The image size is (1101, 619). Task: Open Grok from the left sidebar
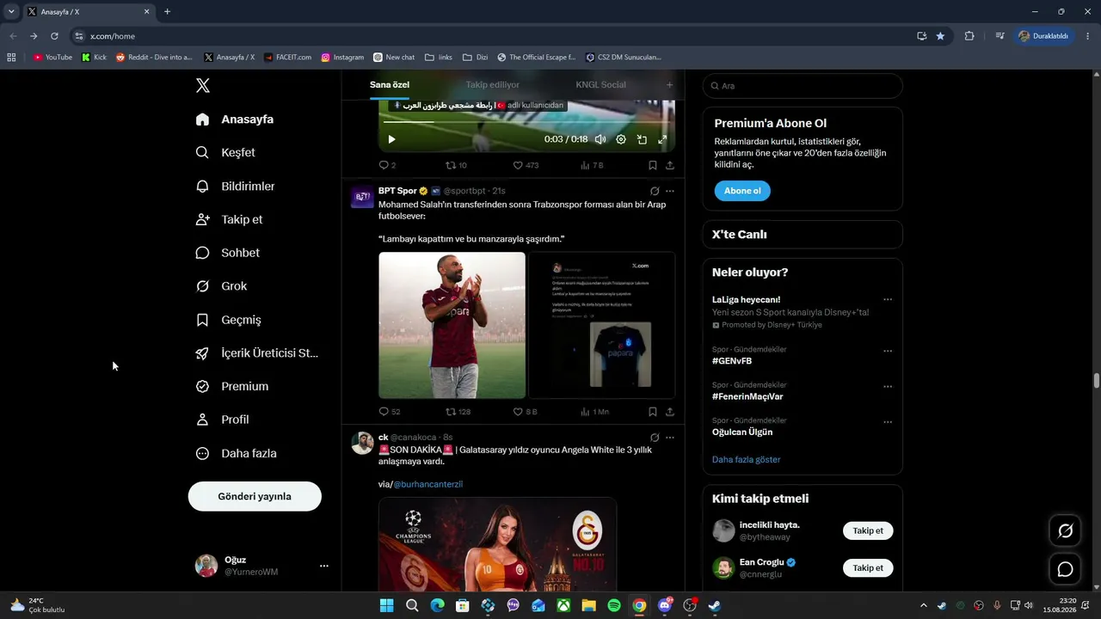222,286
